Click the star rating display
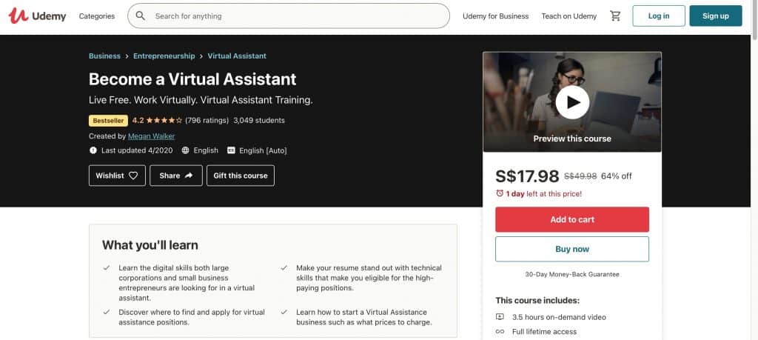758x340 pixels. point(164,121)
